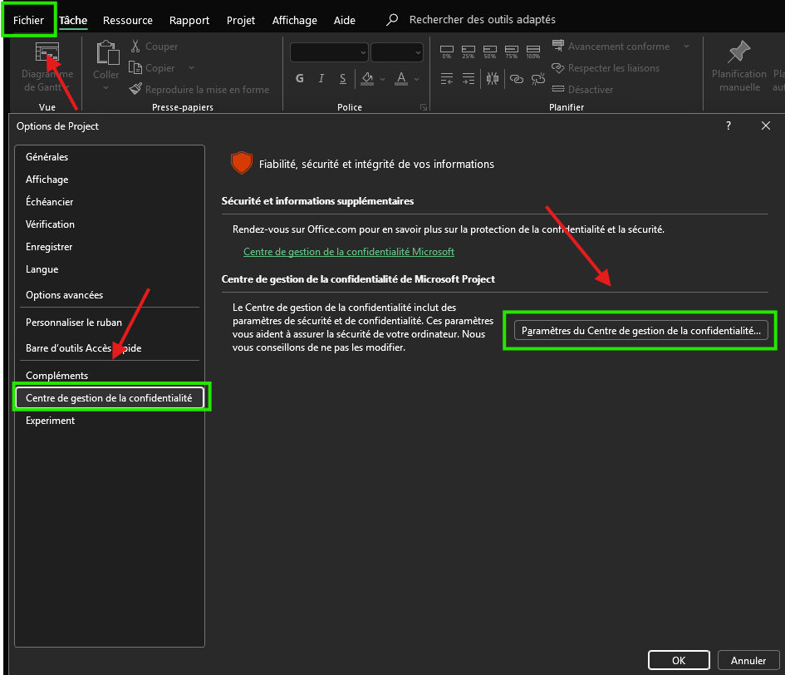The height and width of the screenshot is (675, 785).
Task: Switch to the Rapport ribbon tab
Action: coord(189,20)
